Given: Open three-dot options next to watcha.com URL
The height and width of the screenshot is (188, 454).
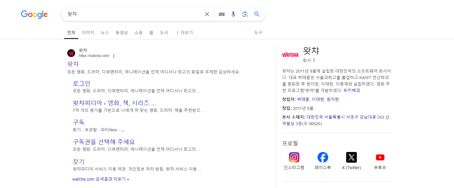Looking at the screenshot, I should click(x=114, y=56).
